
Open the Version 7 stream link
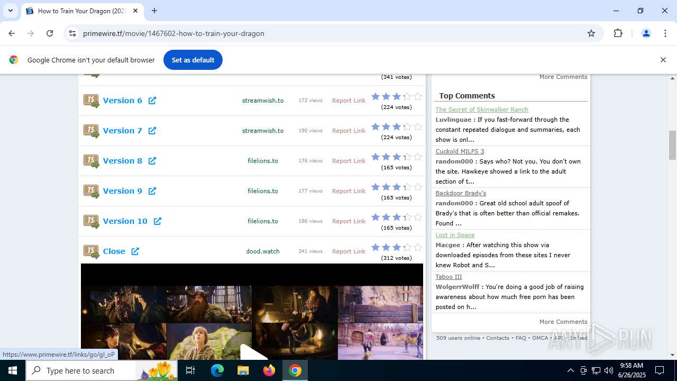tap(122, 131)
